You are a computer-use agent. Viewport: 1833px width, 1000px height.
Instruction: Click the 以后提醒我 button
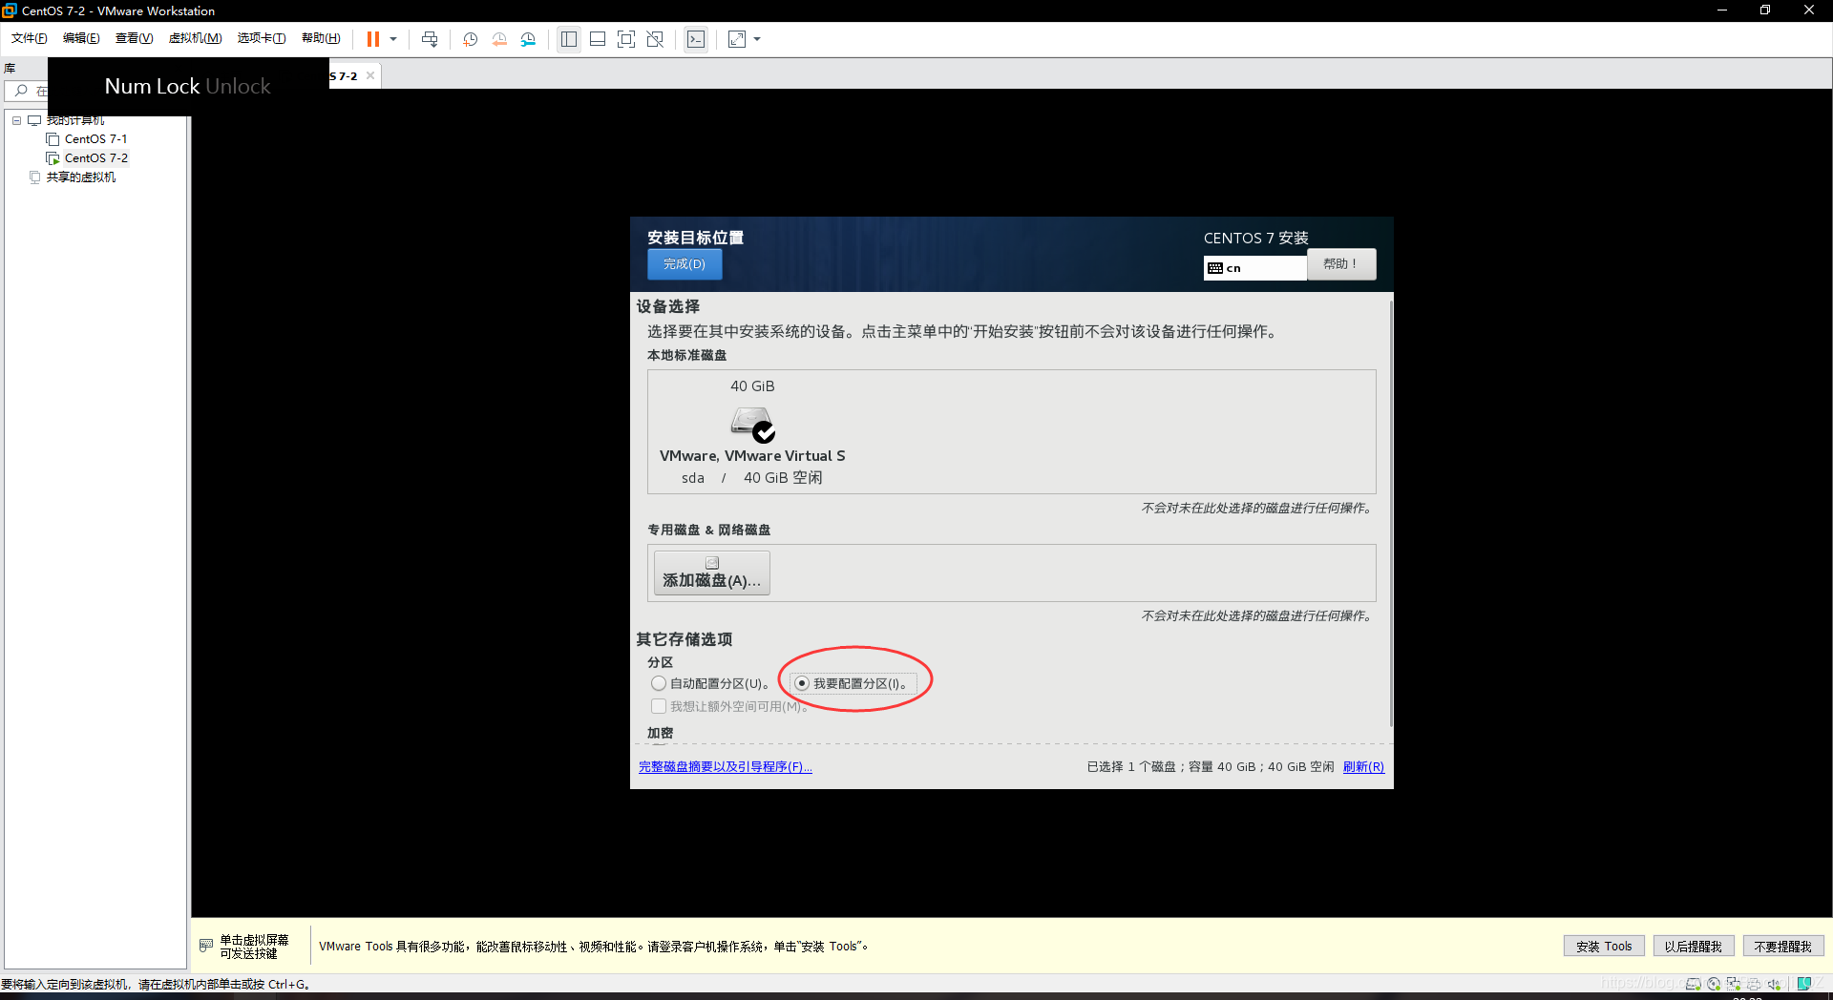point(1693,947)
